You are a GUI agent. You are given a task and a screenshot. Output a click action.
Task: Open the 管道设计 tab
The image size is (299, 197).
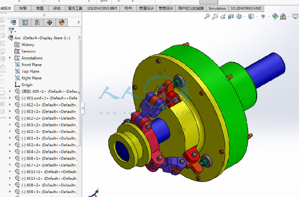click(147, 8)
